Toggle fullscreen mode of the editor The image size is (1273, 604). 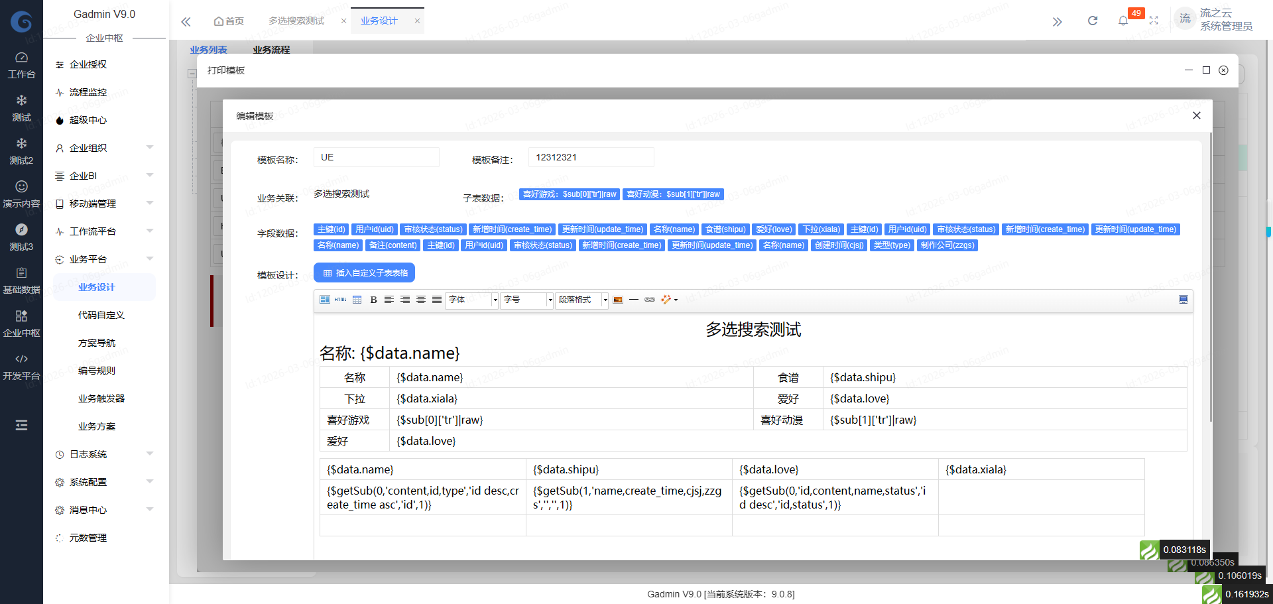(x=1183, y=299)
